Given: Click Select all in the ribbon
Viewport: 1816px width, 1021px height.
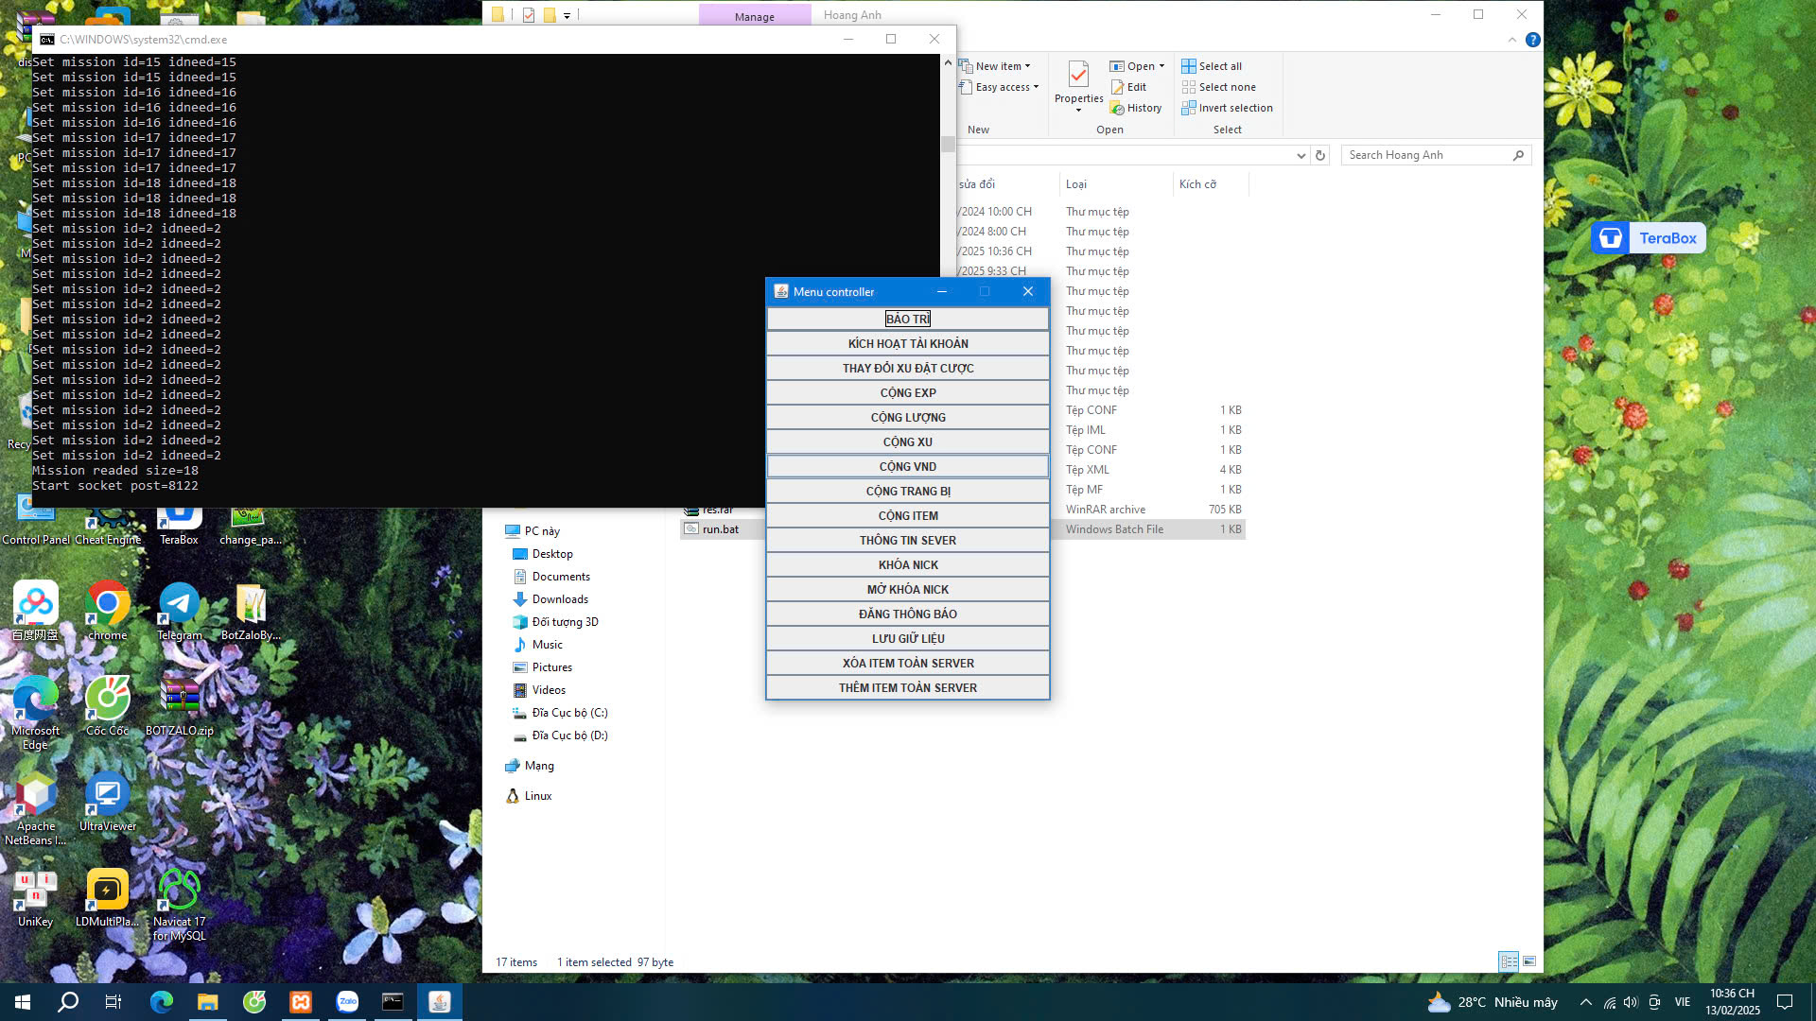Looking at the screenshot, I should coord(1212,66).
